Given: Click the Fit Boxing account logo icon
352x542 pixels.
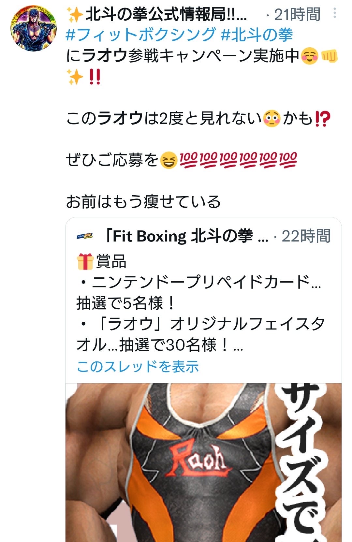Looking at the screenshot, I should pyautogui.click(x=85, y=236).
